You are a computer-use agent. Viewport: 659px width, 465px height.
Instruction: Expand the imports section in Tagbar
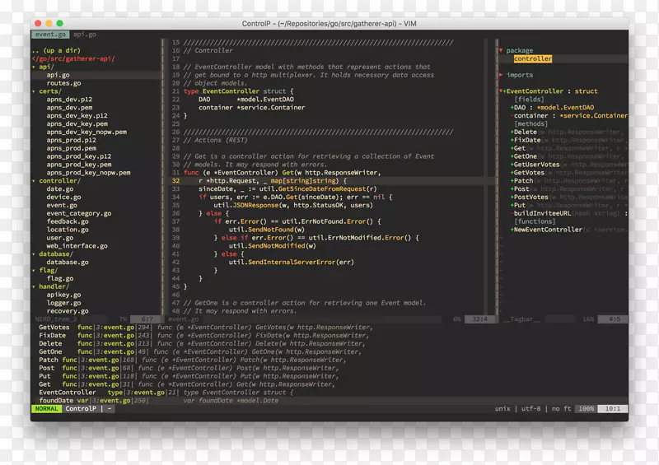[x=500, y=75]
